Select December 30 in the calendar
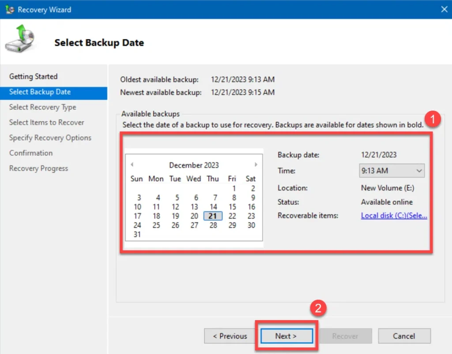The image size is (452, 354). 251,225
